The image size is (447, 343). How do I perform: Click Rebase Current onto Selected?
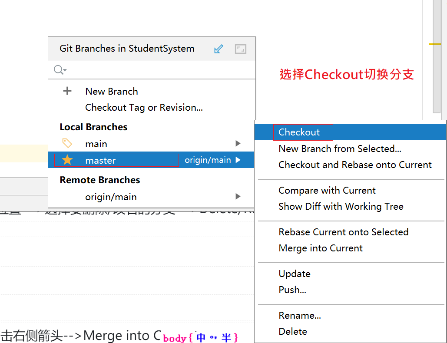[343, 232]
